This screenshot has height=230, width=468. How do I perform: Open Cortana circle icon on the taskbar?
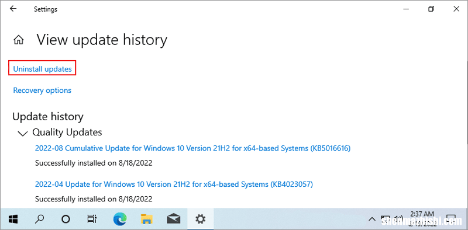(66, 219)
